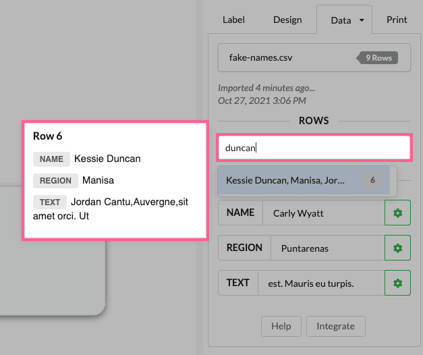Click Manisa in the row preview
The height and width of the screenshot is (355, 423).
coord(98,180)
